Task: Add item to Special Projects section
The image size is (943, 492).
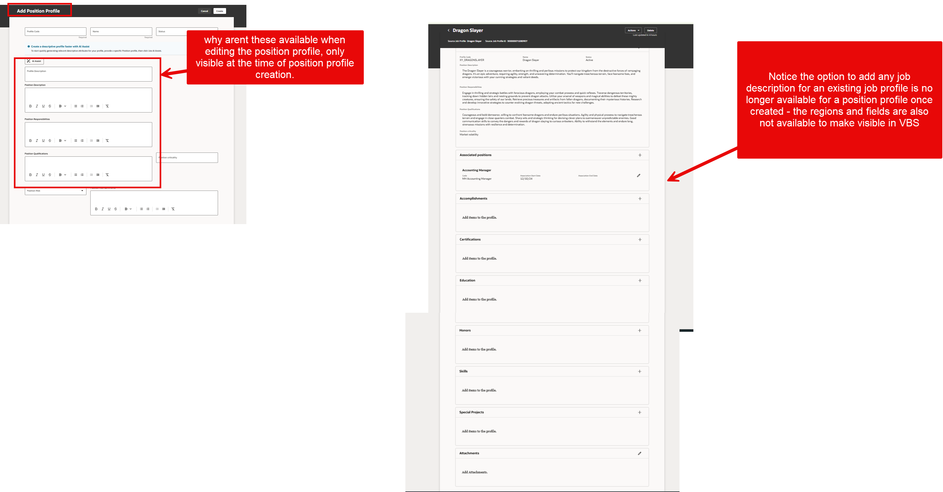Action: (640, 413)
